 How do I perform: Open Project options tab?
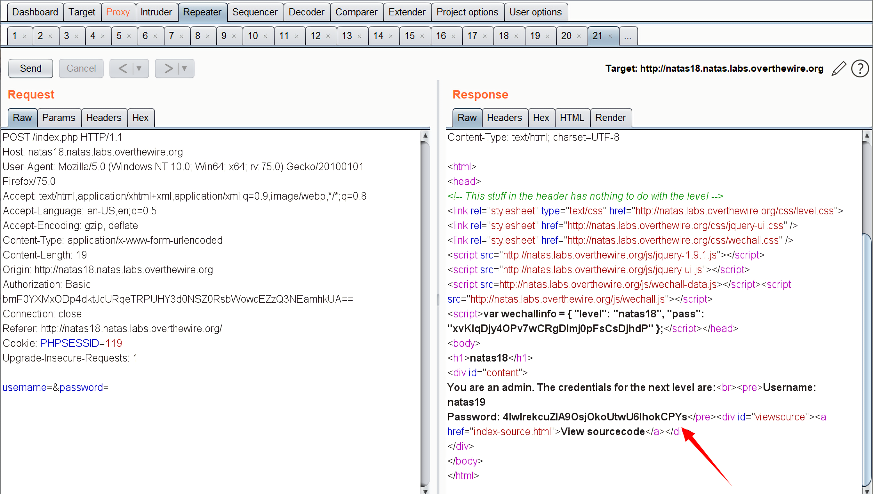click(x=468, y=12)
